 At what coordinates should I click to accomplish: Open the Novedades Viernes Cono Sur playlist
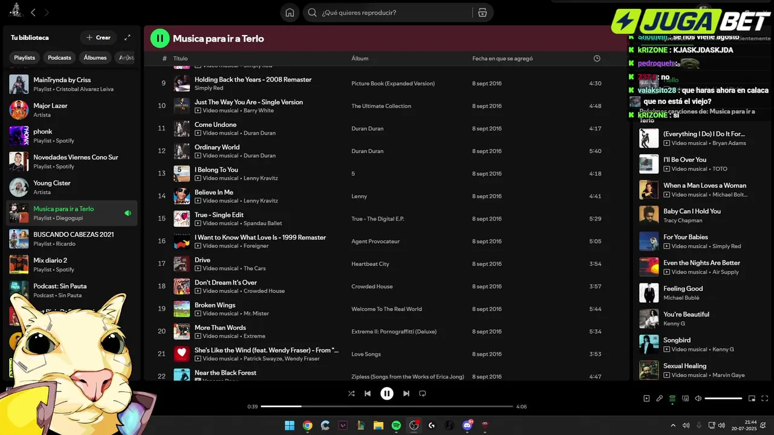coord(72,161)
